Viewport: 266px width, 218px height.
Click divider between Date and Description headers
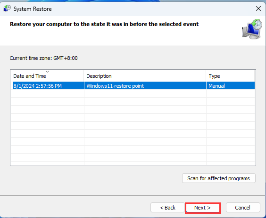pos(84,76)
